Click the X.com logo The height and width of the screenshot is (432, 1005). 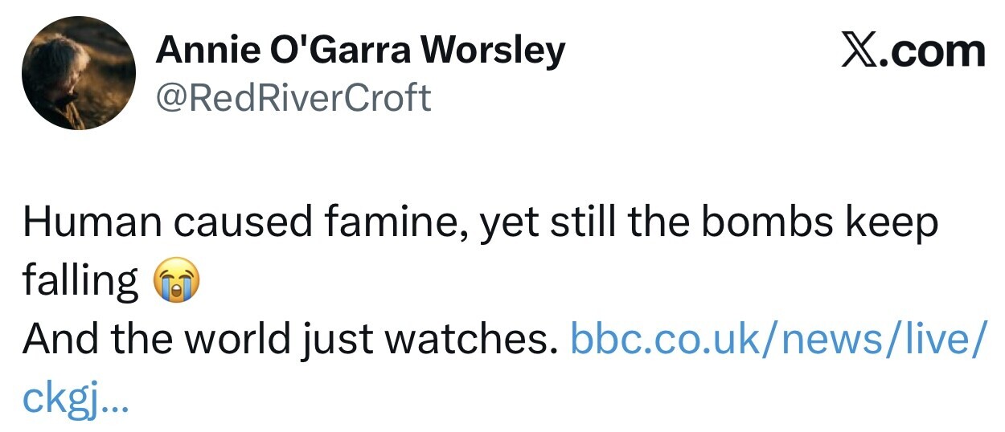click(x=913, y=52)
